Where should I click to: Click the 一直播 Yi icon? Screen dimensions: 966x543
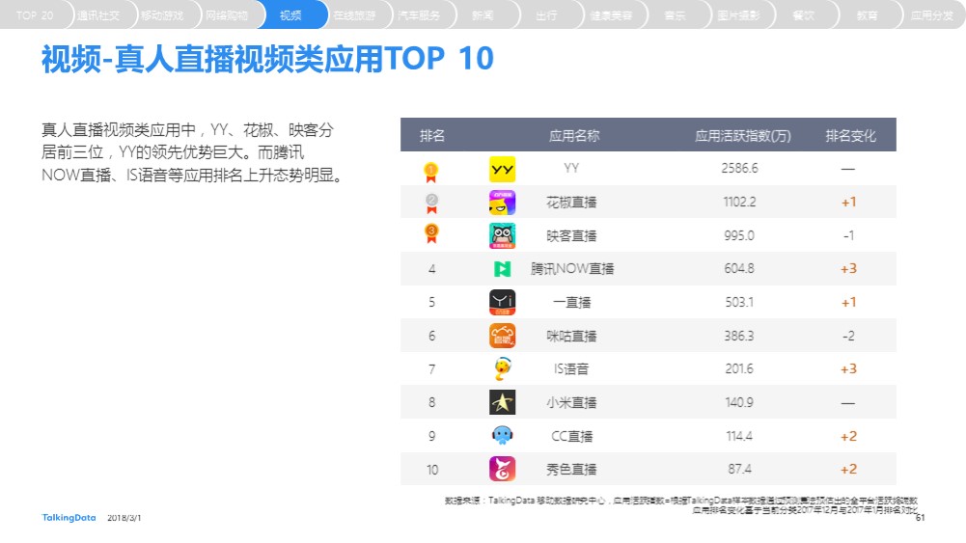click(x=502, y=302)
